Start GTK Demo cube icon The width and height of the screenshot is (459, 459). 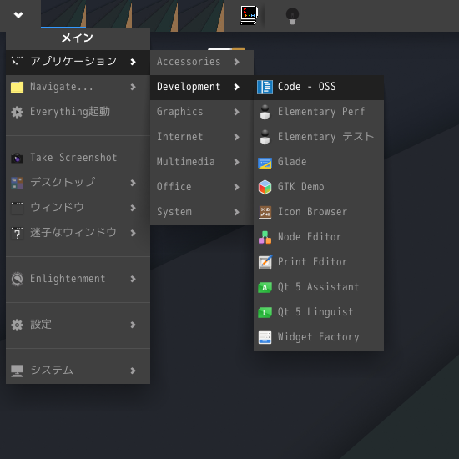(x=265, y=187)
